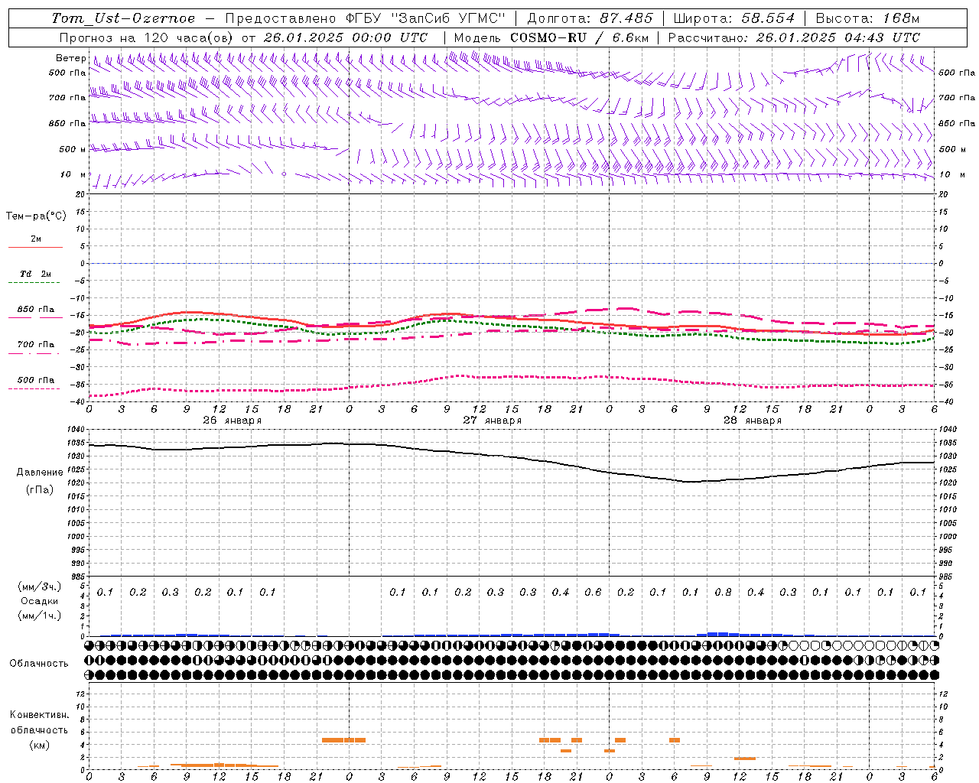This screenshot has height=783, width=979.
Task: Click the (гПа) unit under Давление
Action: pyautogui.click(x=40, y=490)
